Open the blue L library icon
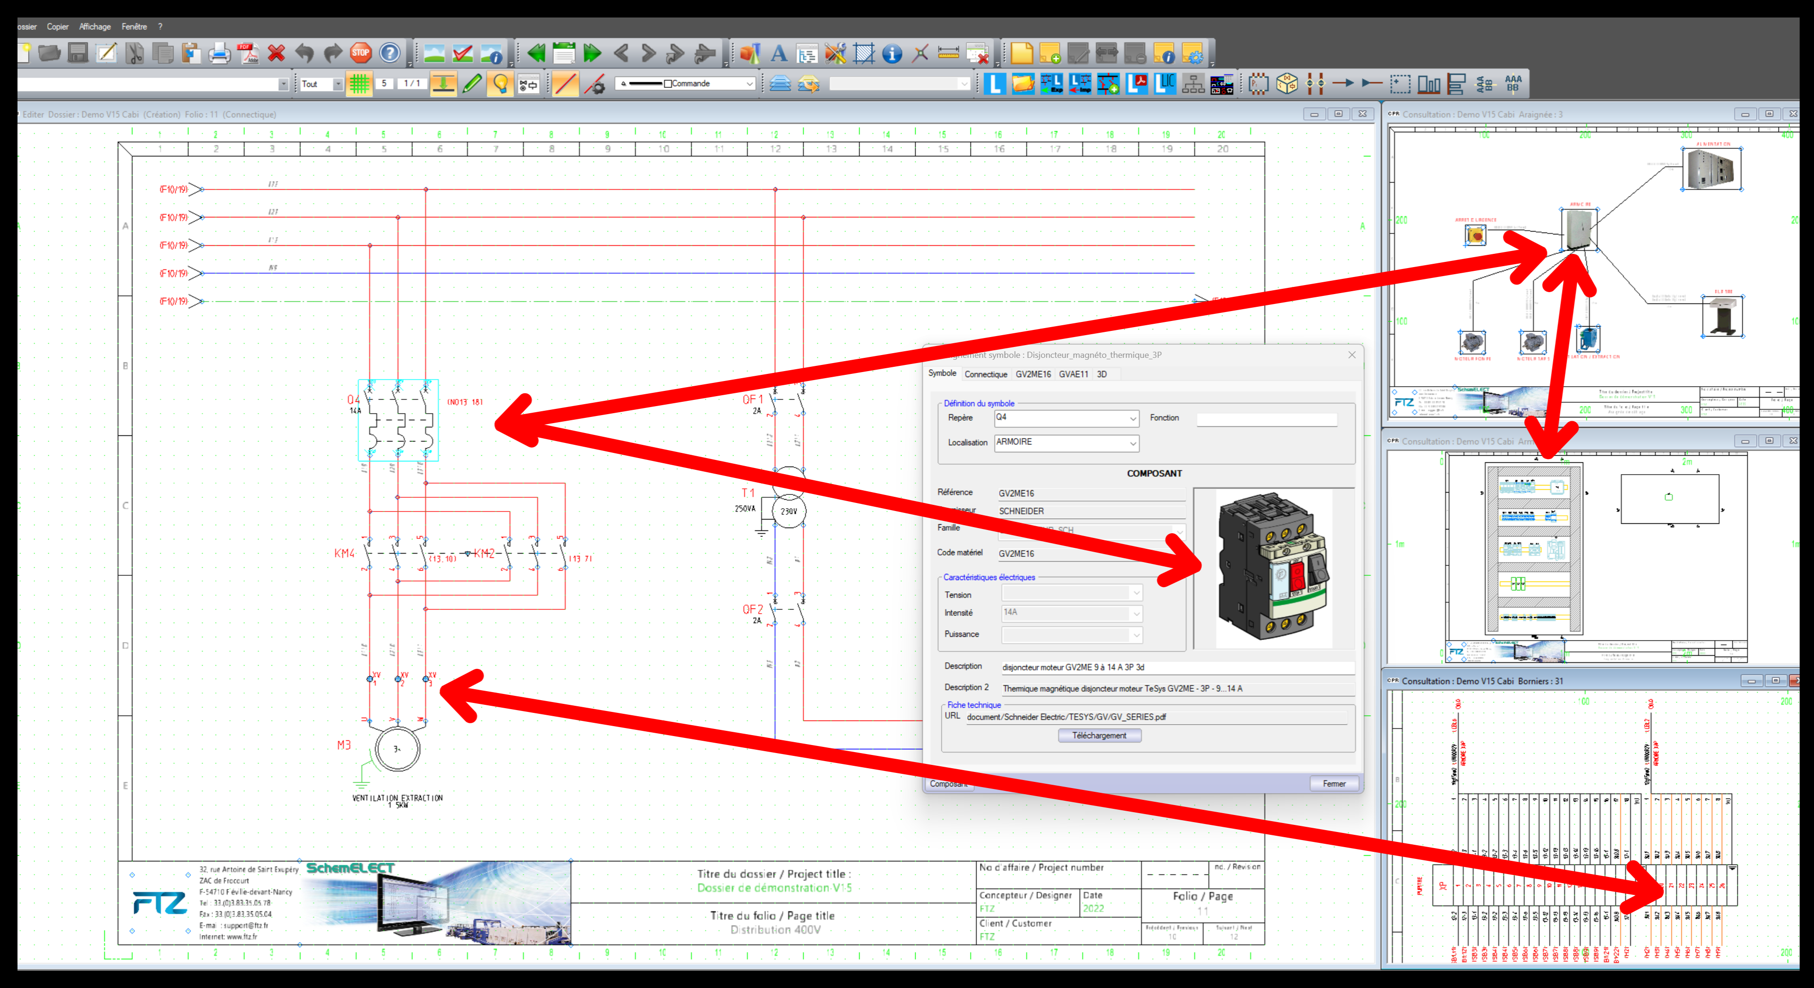This screenshot has height=988, width=1814. pyautogui.click(x=994, y=84)
